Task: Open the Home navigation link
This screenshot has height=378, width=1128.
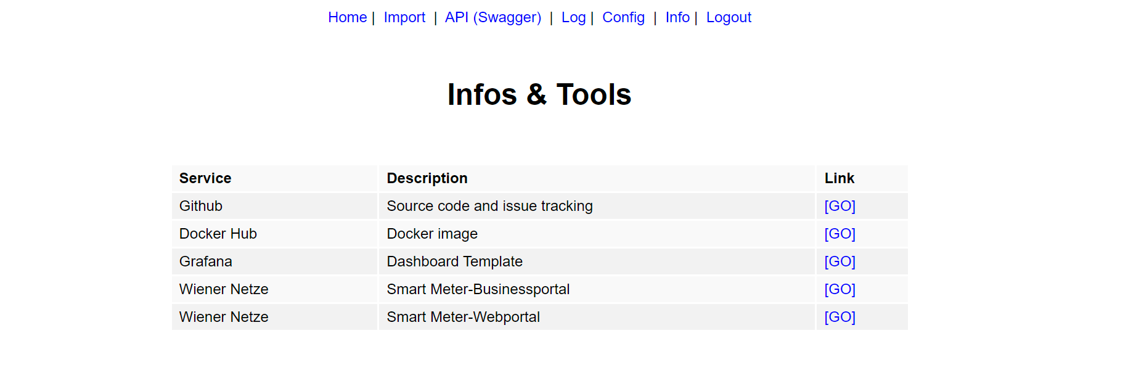Action: click(347, 17)
